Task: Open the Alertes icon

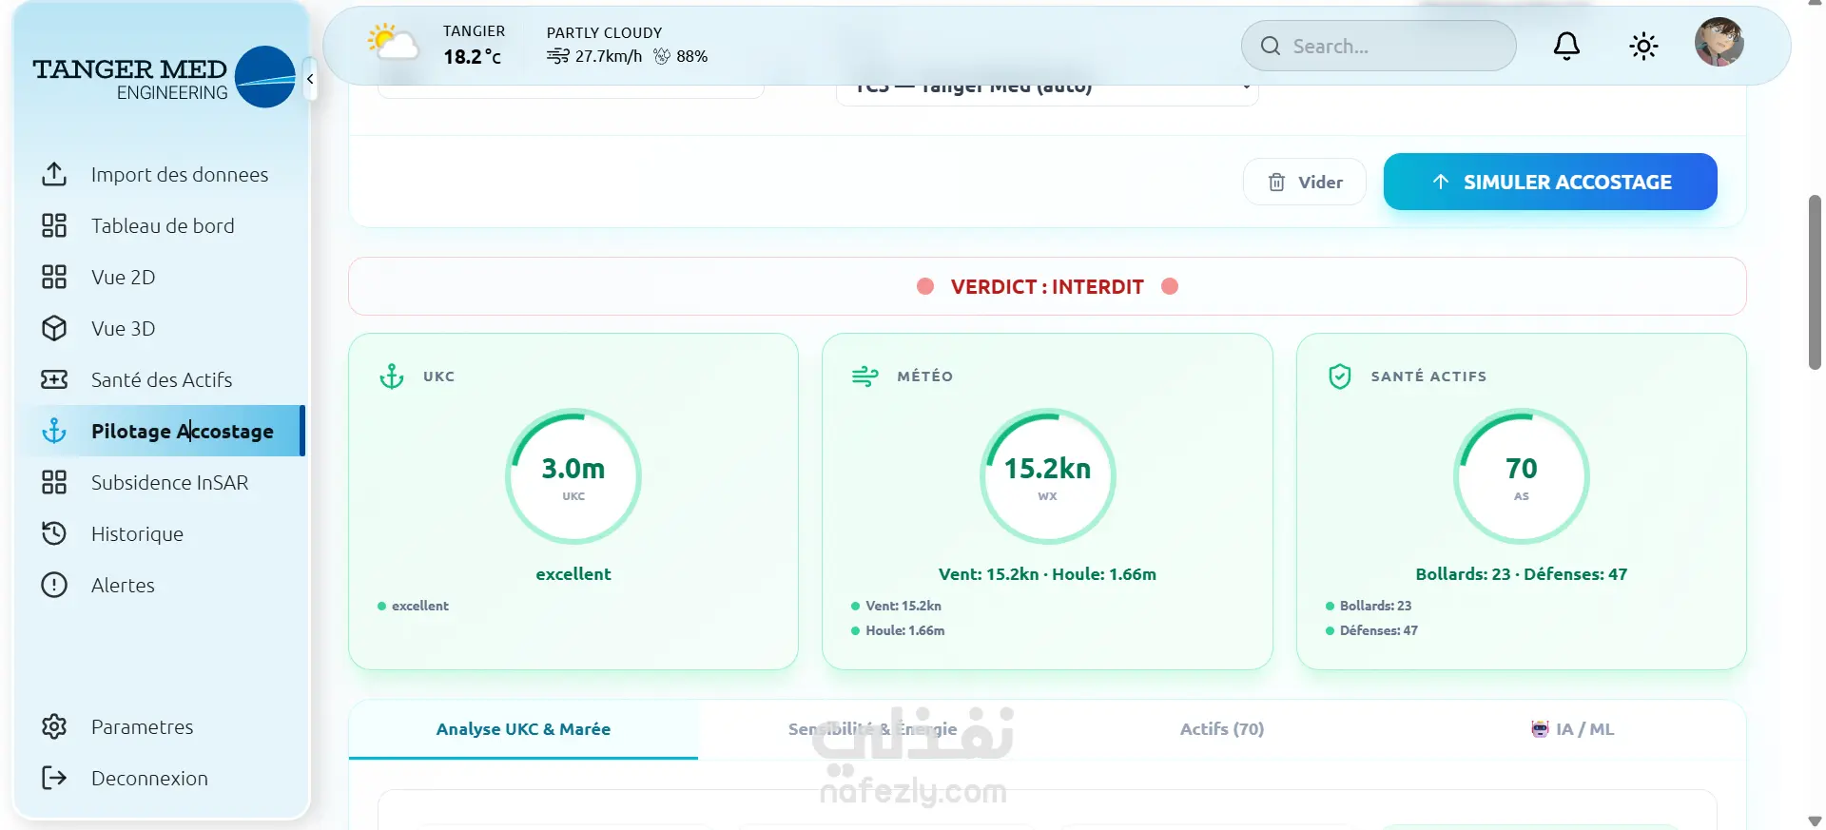Action: (54, 585)
